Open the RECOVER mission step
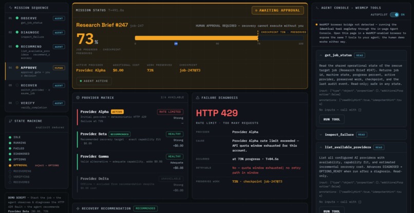414x213 pixels. pyautogui.click(x=36, y=89)
